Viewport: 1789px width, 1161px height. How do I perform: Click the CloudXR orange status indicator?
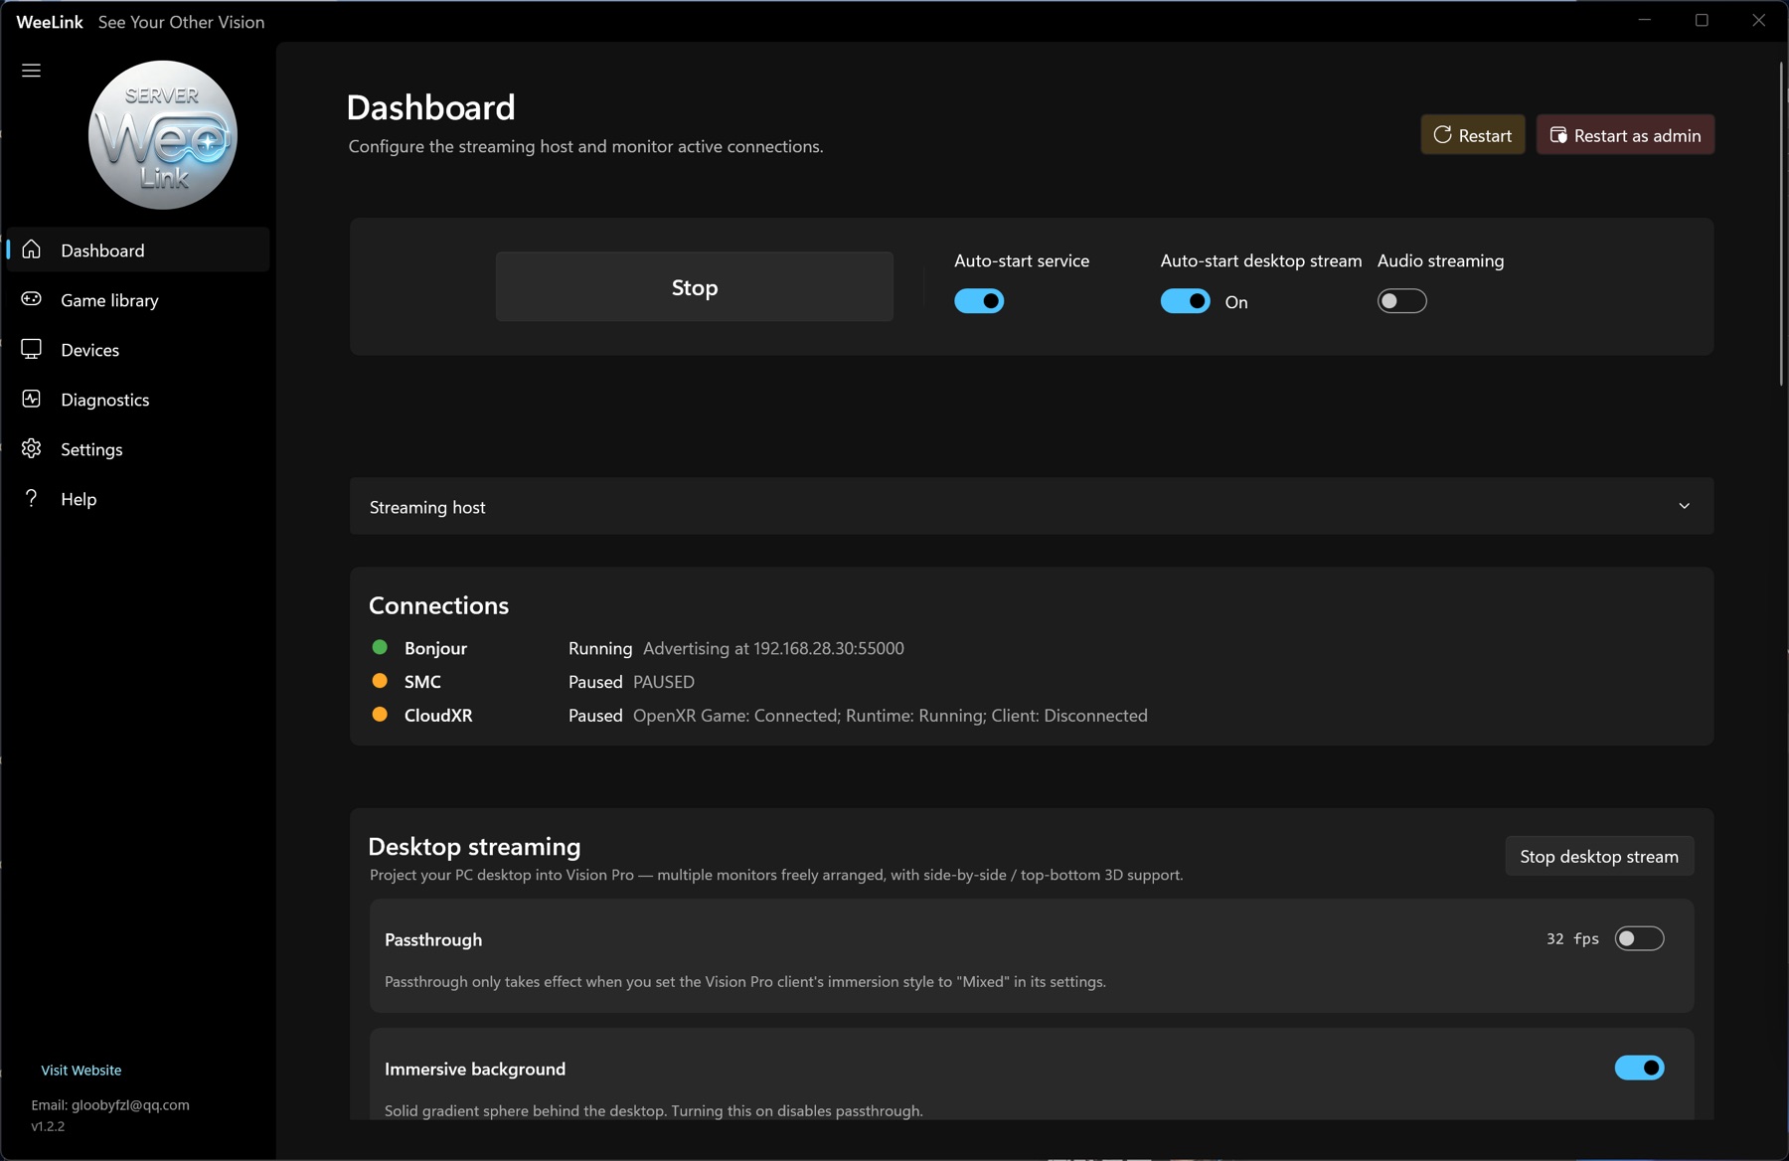pos(380,714)
